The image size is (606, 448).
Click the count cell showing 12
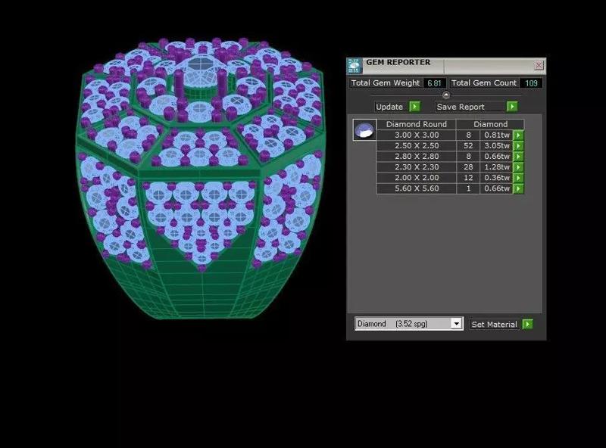click(468, 178)
